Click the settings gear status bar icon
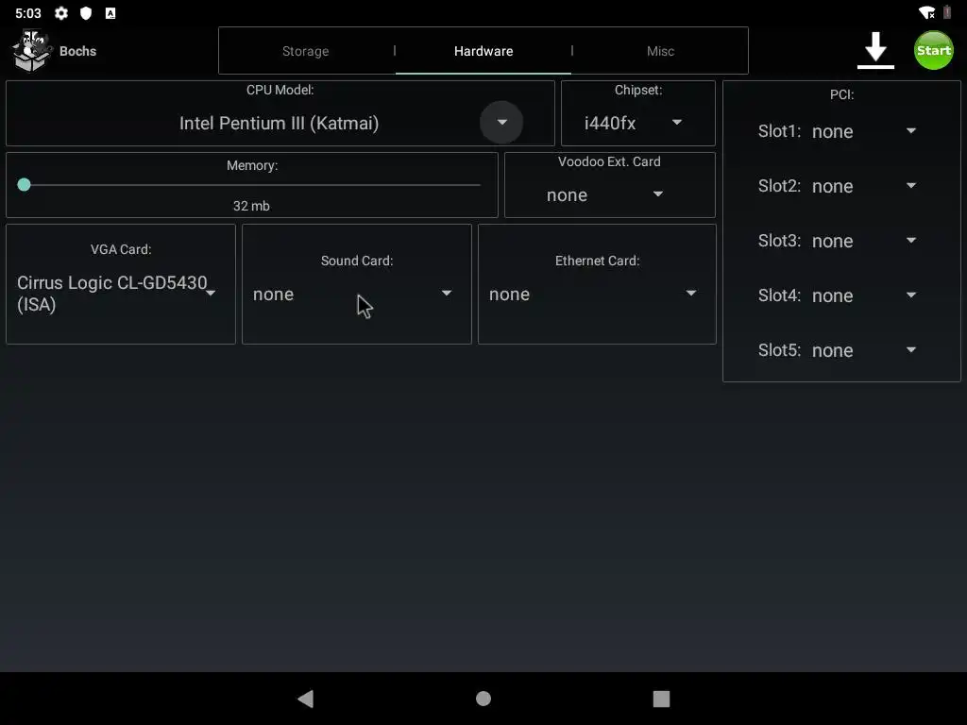This screenshot has width=967, height=725. [61, 13]
